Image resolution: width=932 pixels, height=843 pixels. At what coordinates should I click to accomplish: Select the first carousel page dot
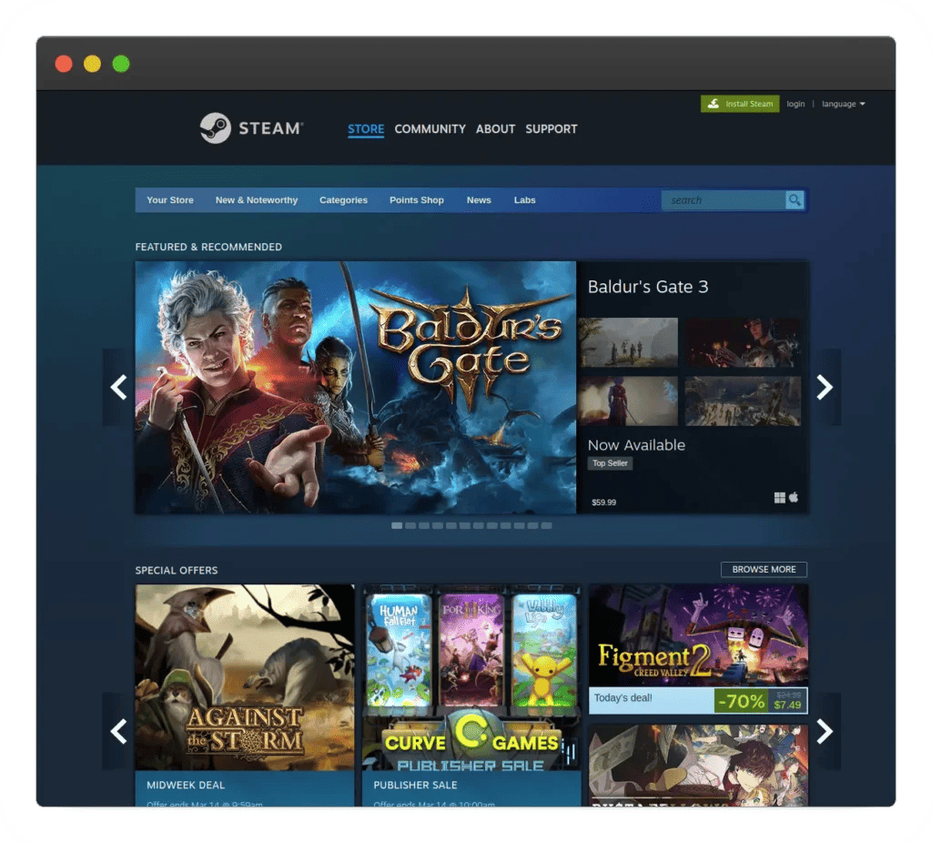click(397, 525)
